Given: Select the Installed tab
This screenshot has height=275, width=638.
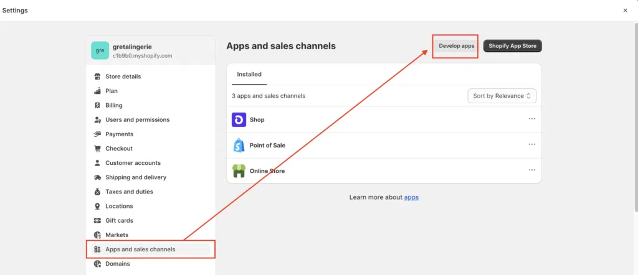Looking at the screenshot, I should [249, 75].
